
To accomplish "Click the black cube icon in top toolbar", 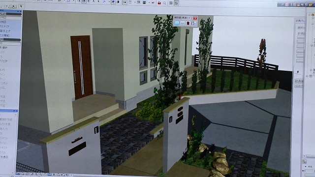I will click(x=118, y=2).
